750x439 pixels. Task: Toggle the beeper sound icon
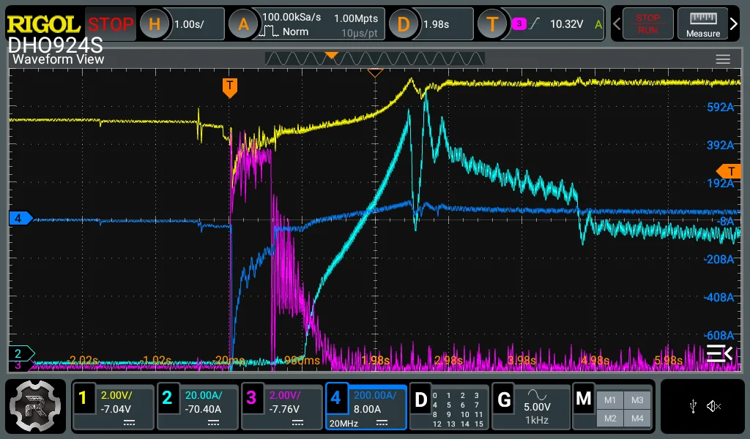tap(713, 407)
